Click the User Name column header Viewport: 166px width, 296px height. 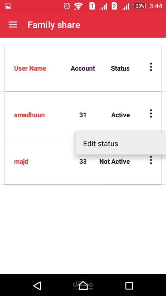tap(30, 68)
